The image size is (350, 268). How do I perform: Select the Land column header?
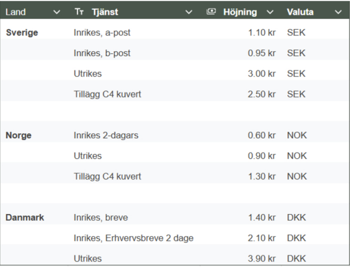16,12
